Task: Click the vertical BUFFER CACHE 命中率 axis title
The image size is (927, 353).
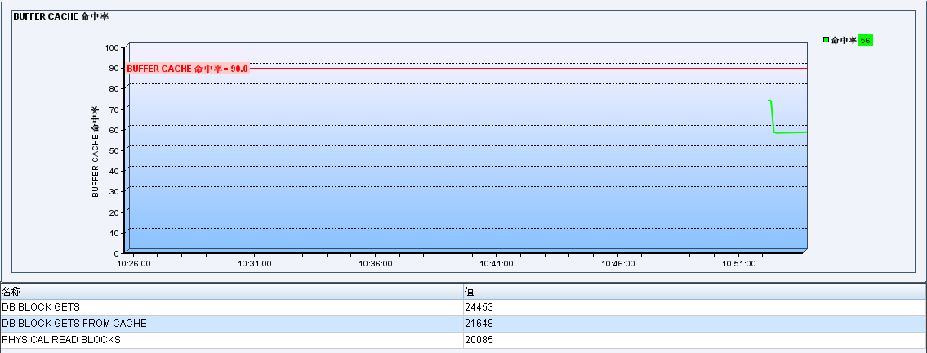Action: (x=95, y=151)
